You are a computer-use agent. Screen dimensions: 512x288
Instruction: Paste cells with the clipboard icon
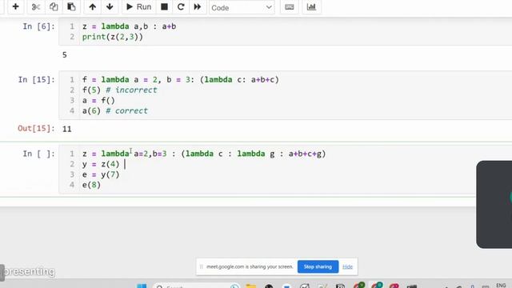[x=71, y=6]
